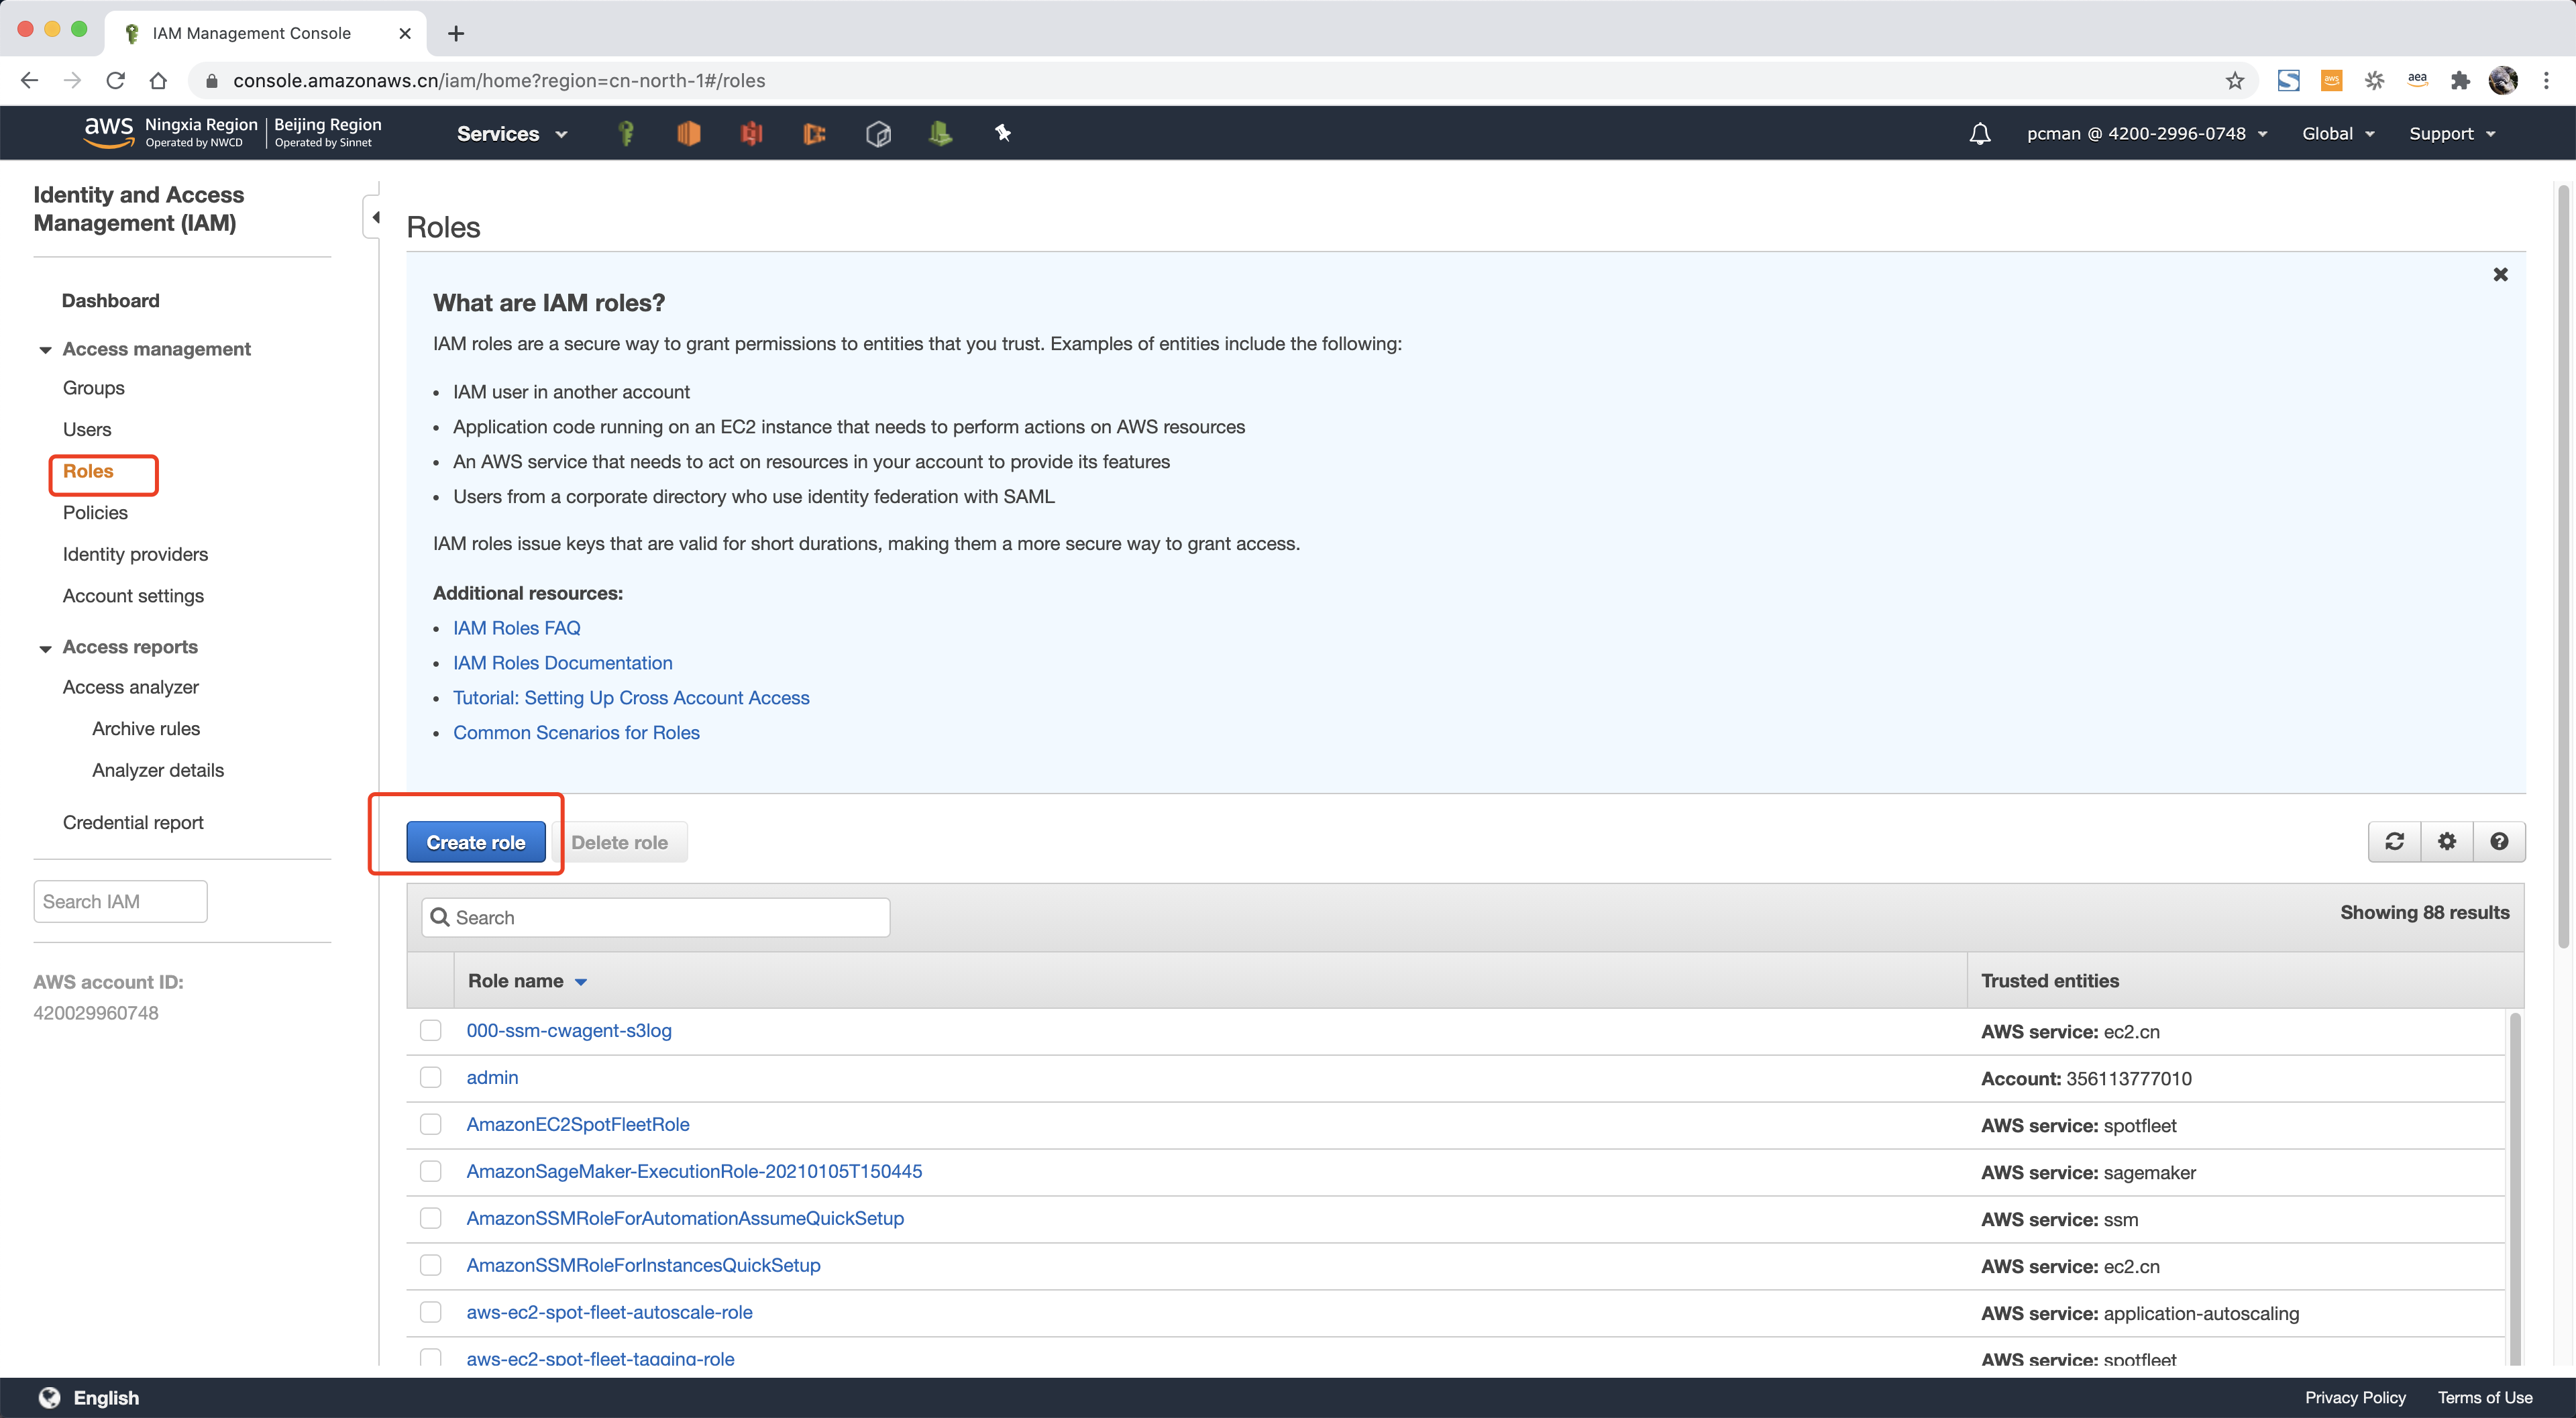Open IAM Roles Documentation link
The height and width of the screenshot is (1418, 2576).
562,663
